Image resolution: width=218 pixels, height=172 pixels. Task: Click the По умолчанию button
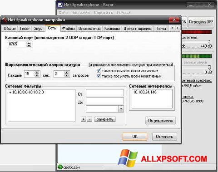[161, 120]
